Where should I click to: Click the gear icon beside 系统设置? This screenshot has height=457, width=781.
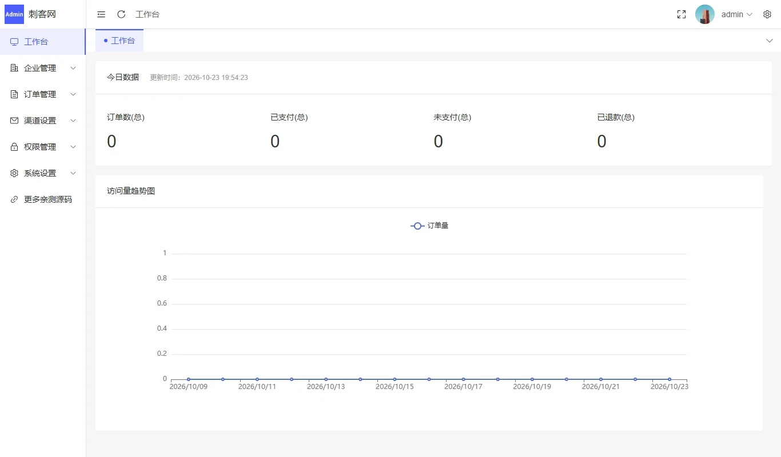(x=14, y=173)
